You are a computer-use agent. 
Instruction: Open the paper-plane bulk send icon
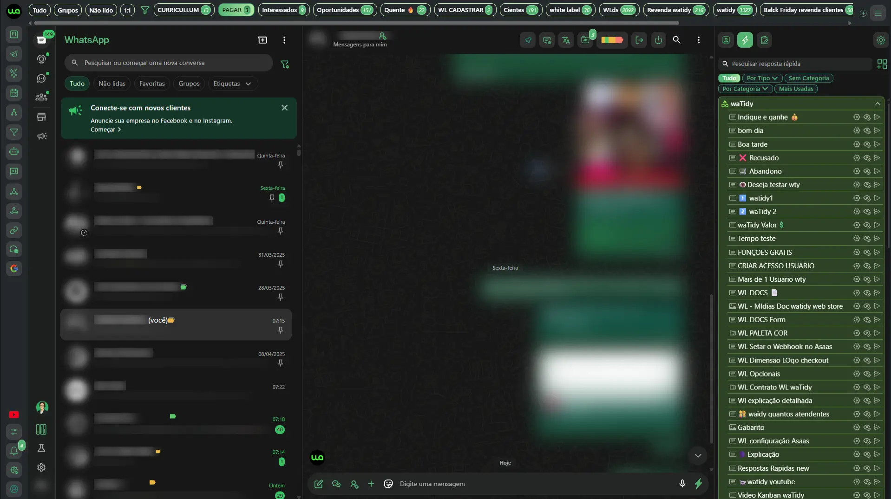pyautogui.click(x=14, y=54)
